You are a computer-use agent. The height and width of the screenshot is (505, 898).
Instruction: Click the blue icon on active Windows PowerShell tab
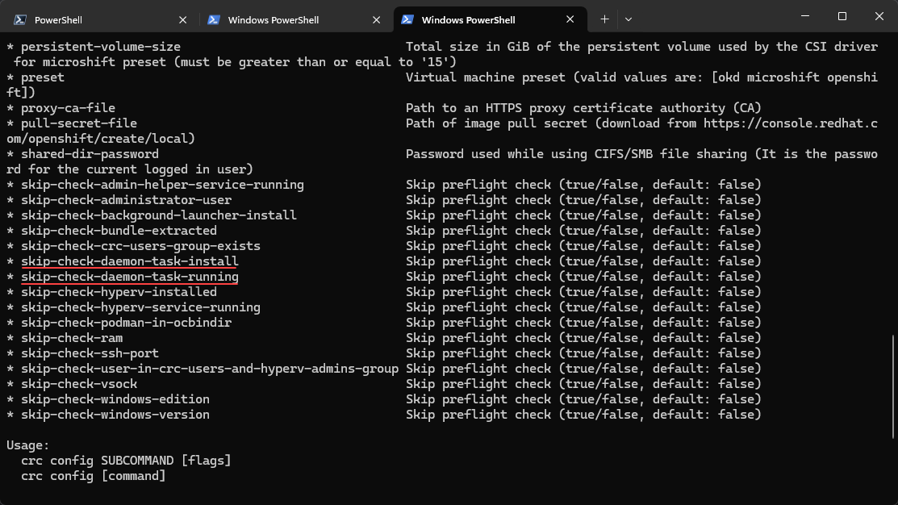pyautogui.click(x=407, y=19)
